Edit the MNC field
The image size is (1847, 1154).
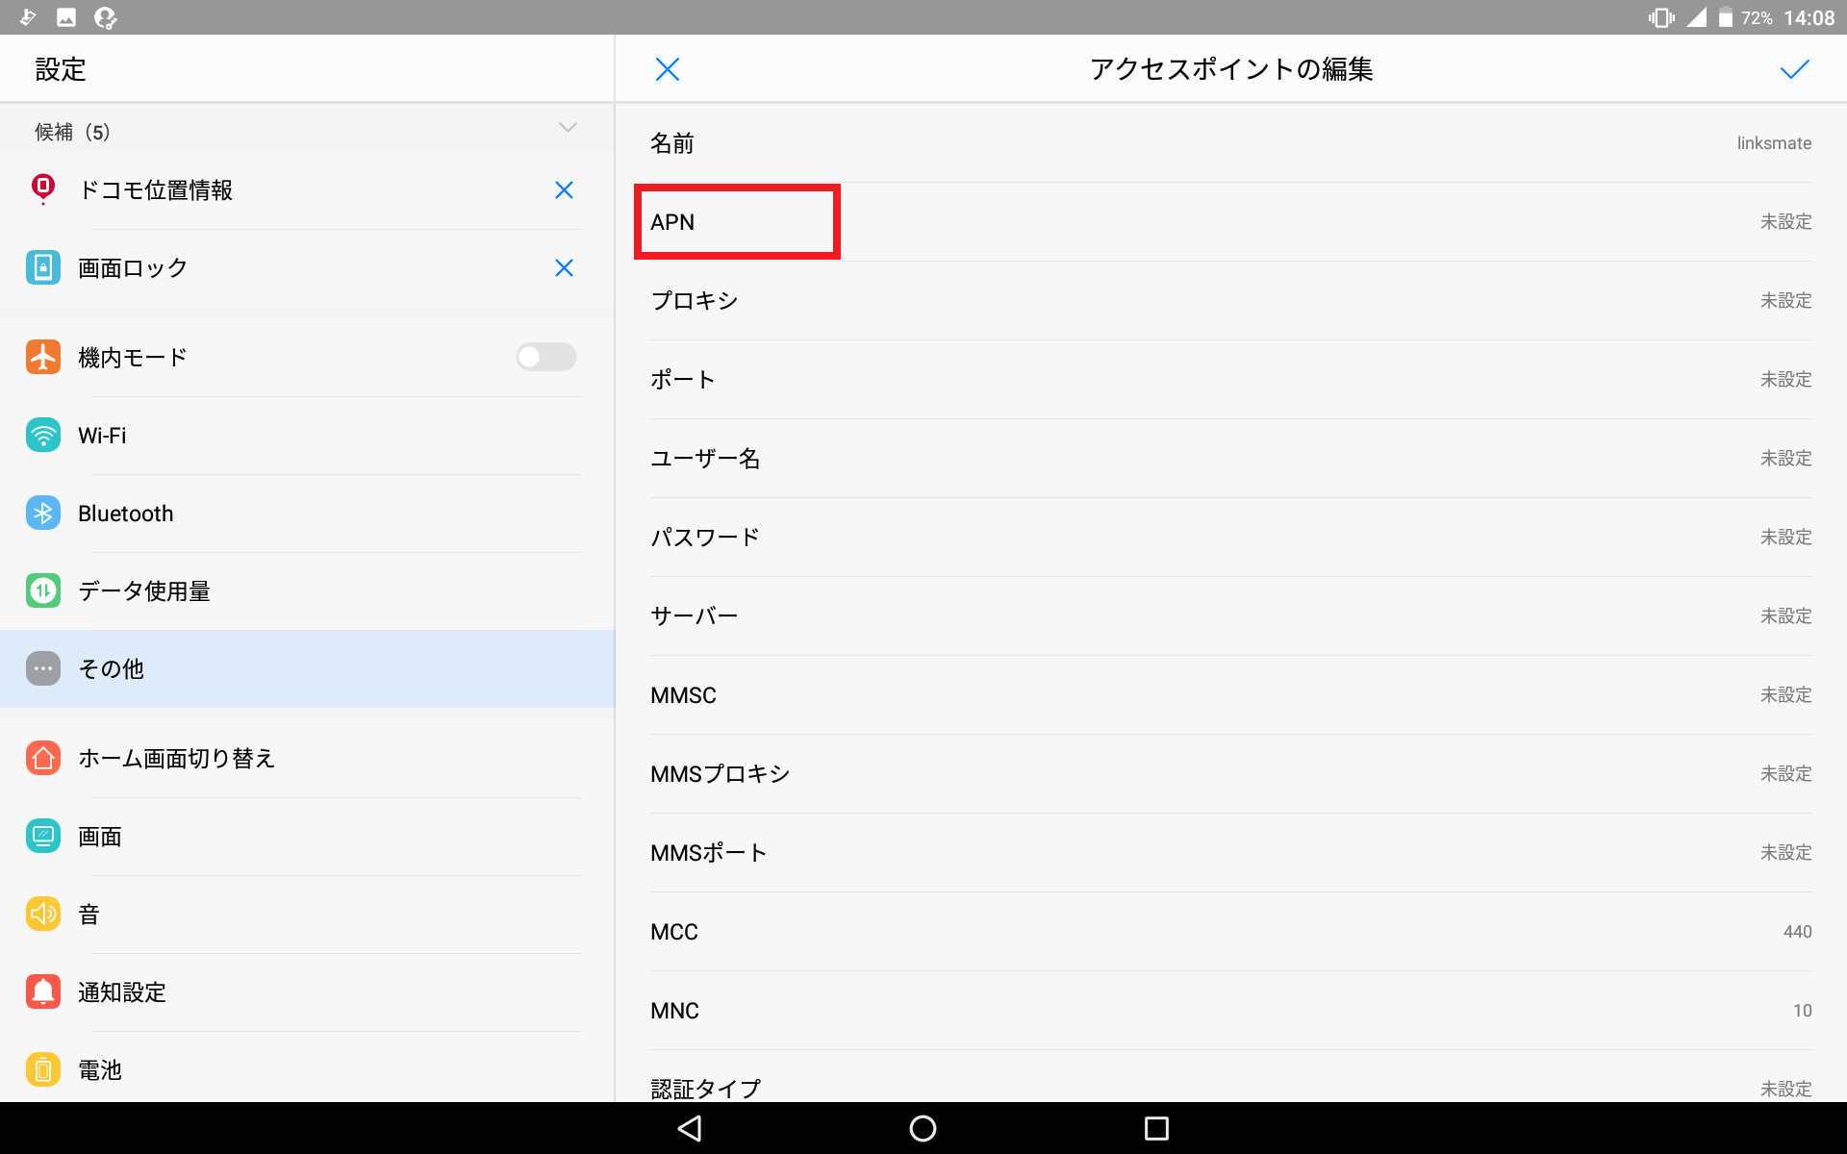[x=1230, y=1011]
